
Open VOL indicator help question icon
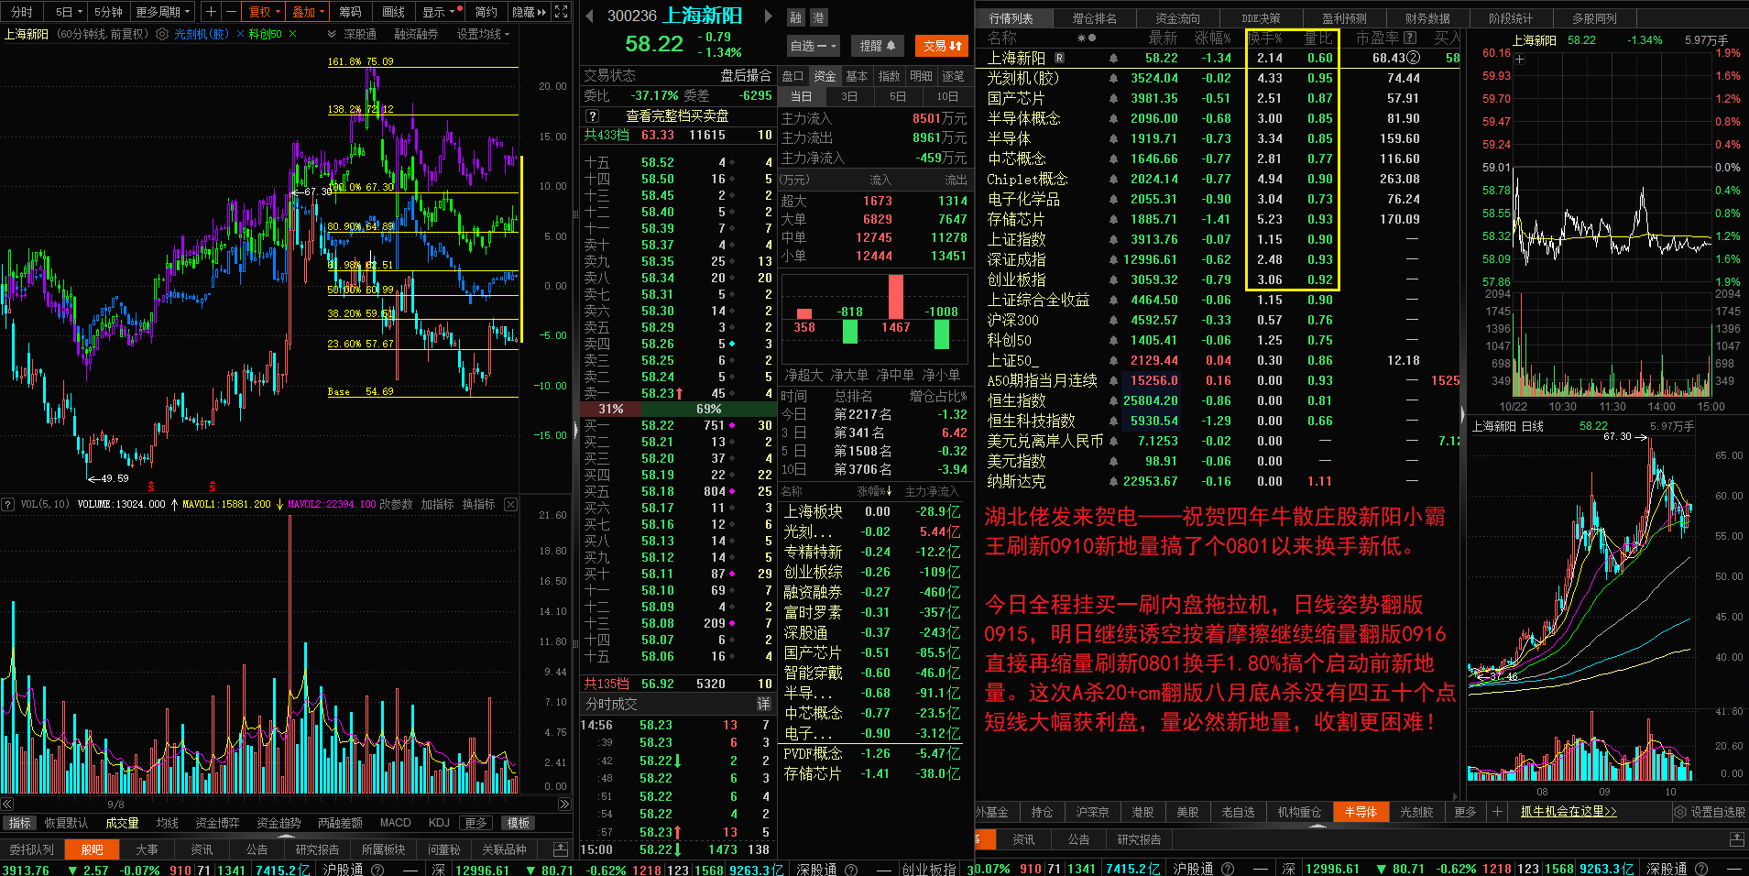pyautogui.click(x=8, y=504)
